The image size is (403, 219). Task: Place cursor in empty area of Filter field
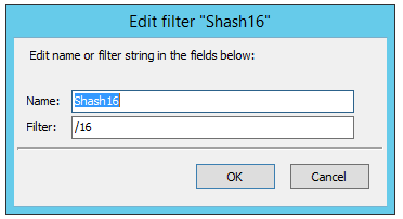coord(222,127)
